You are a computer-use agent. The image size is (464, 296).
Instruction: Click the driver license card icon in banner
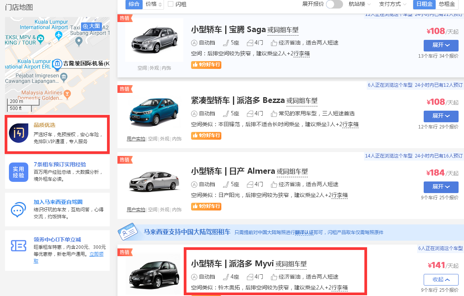pos(128,231)
